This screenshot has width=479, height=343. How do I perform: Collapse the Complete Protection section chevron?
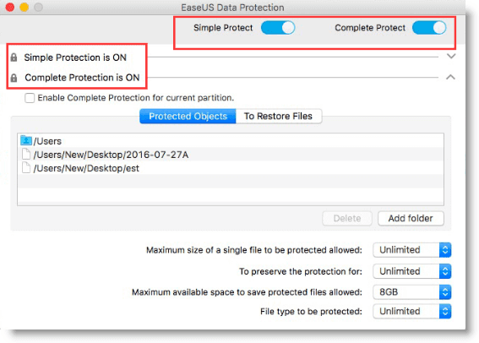pos(450,77)
